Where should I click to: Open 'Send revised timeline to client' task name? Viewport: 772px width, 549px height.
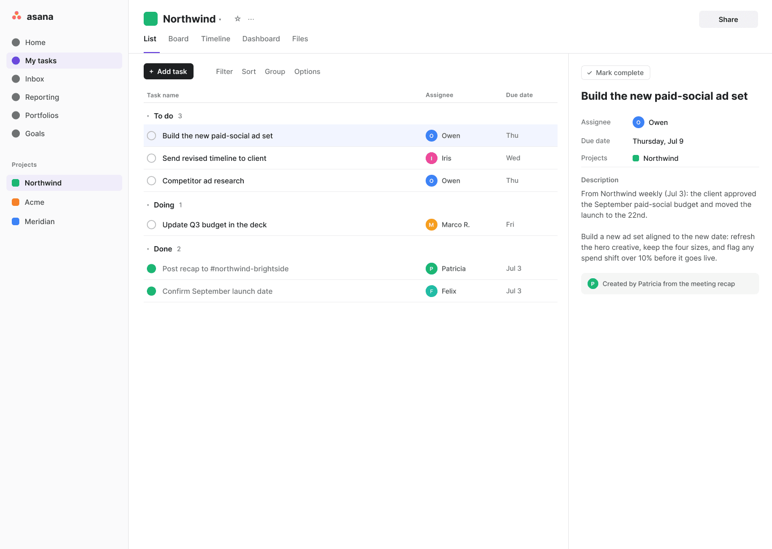pyautogui.click(x=214, y=158)
